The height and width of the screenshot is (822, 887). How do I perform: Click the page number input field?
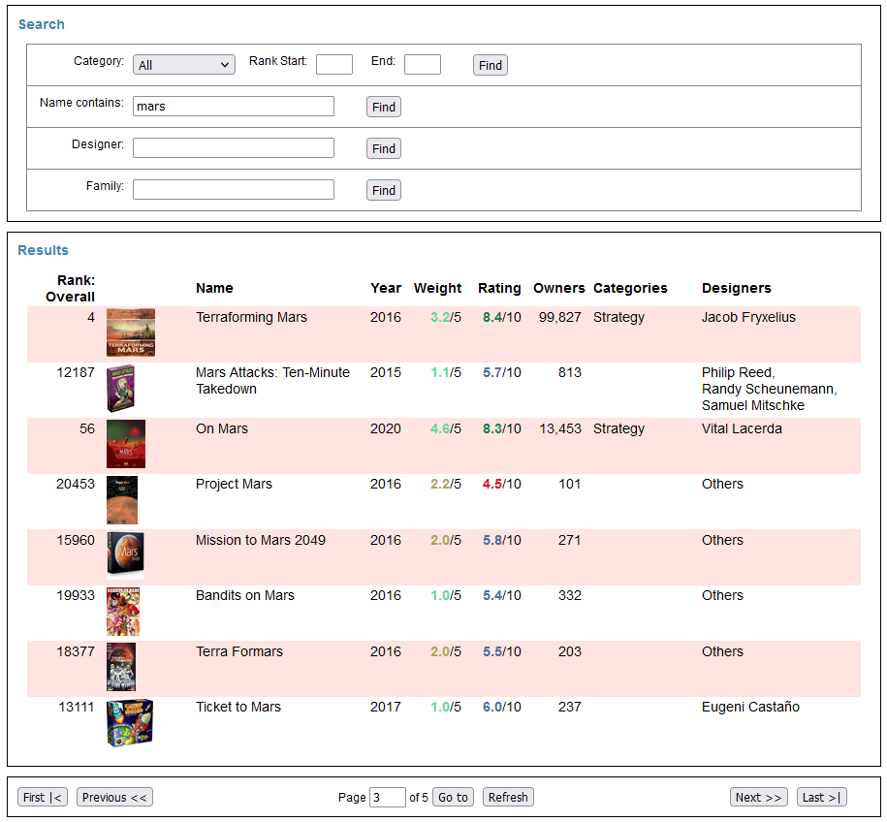[387, 798]
